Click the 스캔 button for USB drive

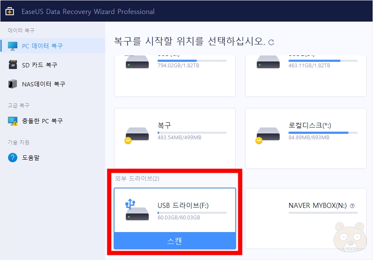tap(175, 241)
